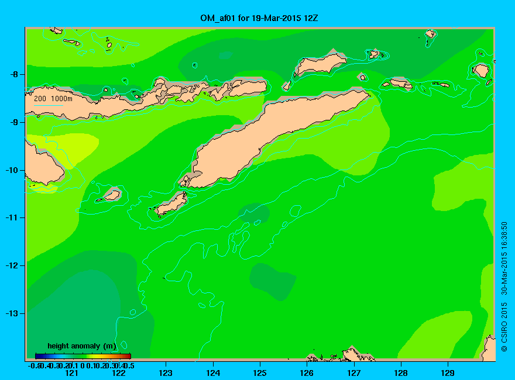The image size is (515, 380).
Task: Click the longitude axis label 121
Action: point(71,373)
